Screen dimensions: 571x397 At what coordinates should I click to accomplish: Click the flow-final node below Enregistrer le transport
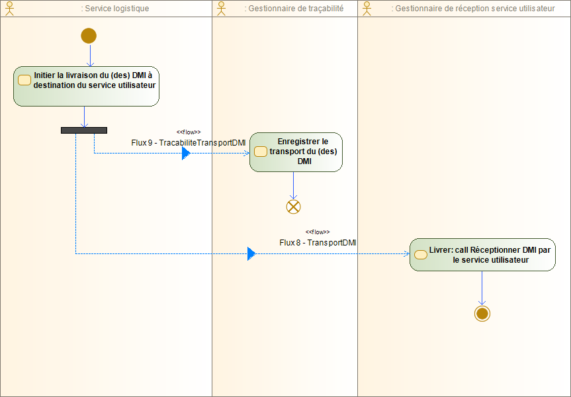click(x=293, y=206)
